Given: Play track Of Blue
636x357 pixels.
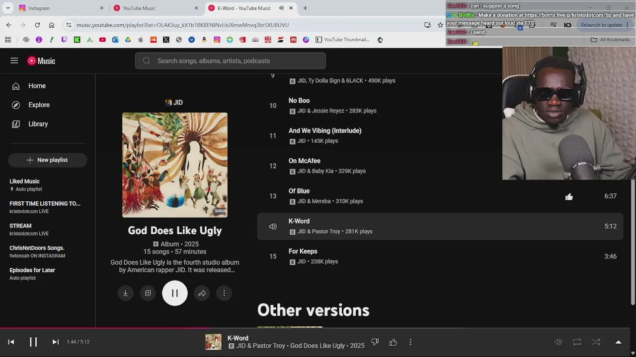Looking at the screenshot, I should click(299, 191).
